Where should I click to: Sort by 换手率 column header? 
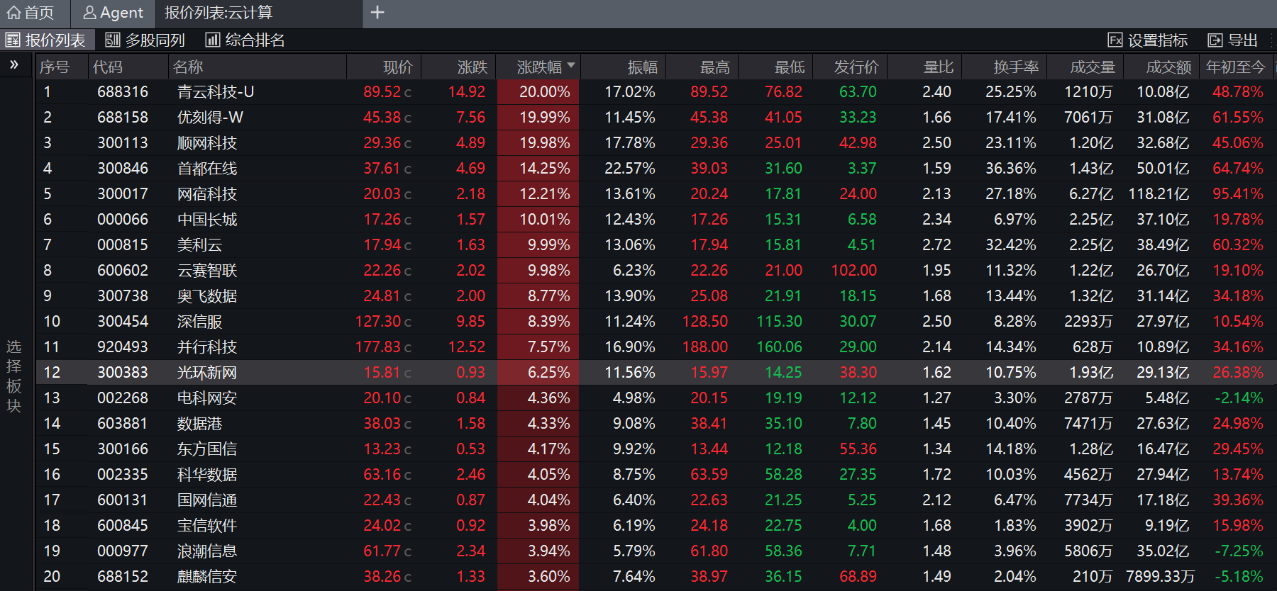tap(1016, 67)
